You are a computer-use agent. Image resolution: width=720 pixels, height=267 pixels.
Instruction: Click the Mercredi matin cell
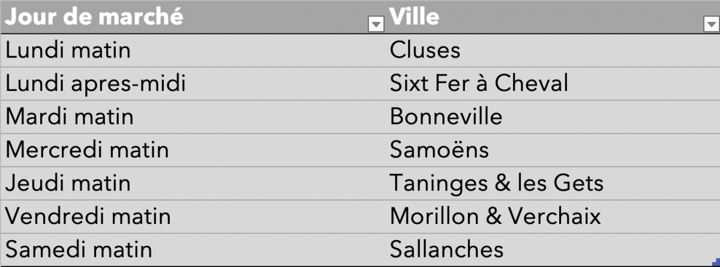193,150
